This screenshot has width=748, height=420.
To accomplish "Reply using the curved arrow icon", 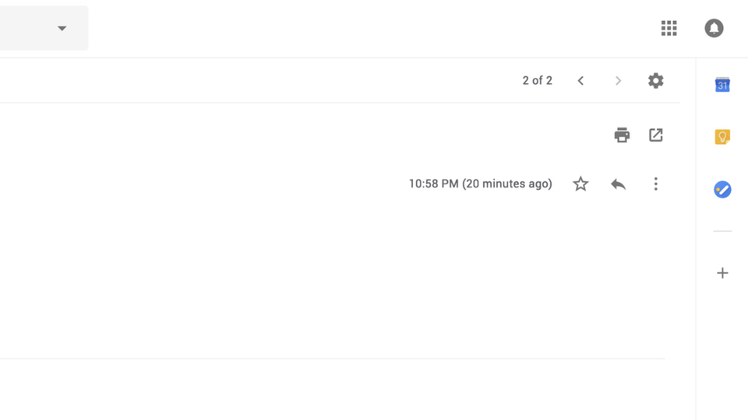I will [618, 184].
